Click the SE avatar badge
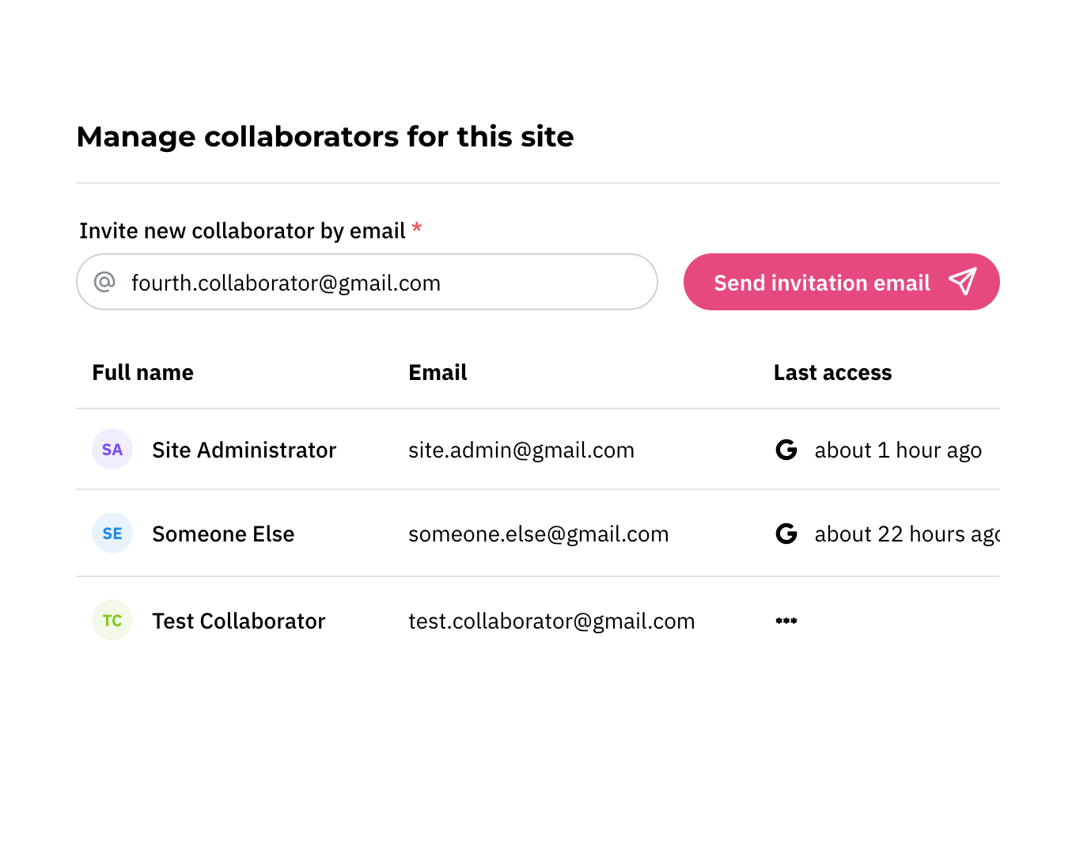Image resolution: width=1076 pixels, height=855 pixels. coord(112,534)
